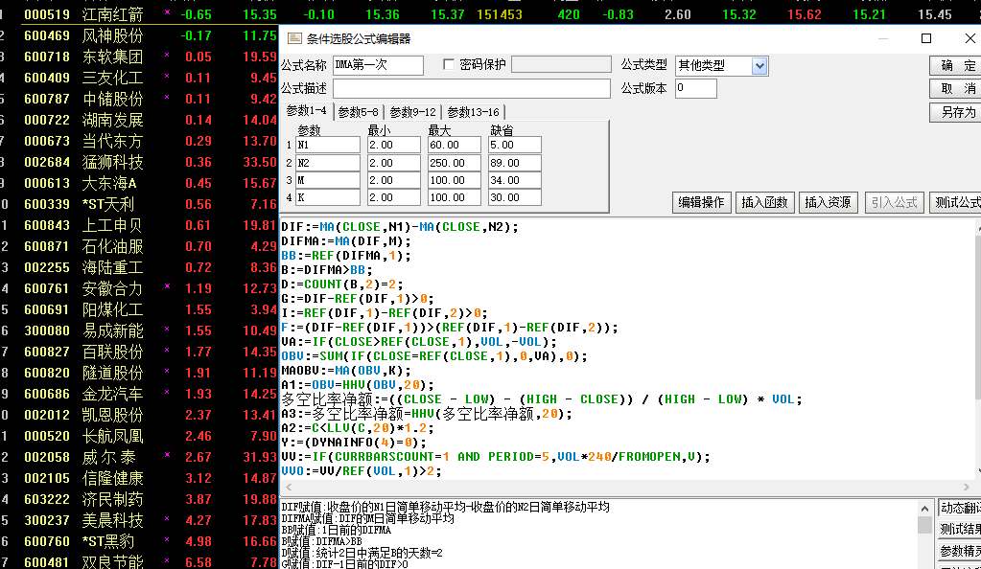Click parameter name field N2

click(328, 163)
